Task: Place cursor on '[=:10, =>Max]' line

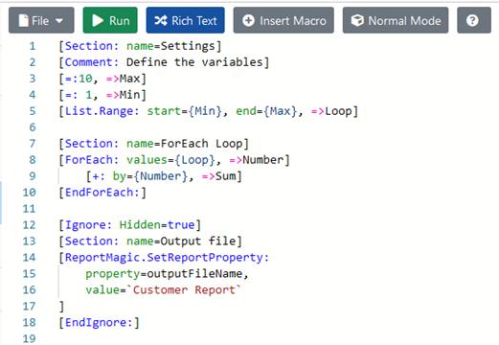Action: pyautogui.click(x=102, y=79)
